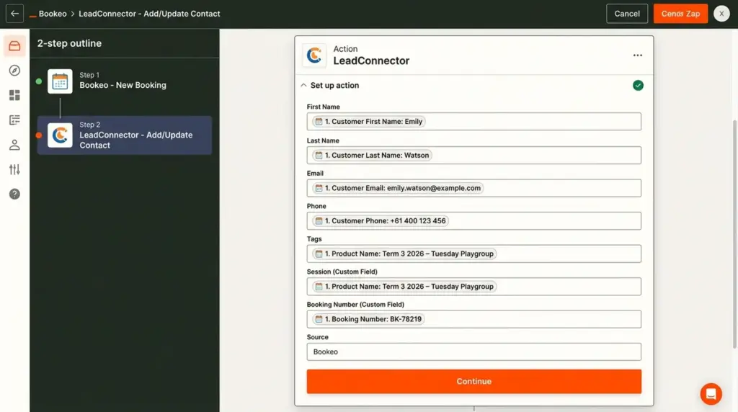Open the chat support bubble icon
The height and width of the screenshot is (412, 738).
(711, 394)
